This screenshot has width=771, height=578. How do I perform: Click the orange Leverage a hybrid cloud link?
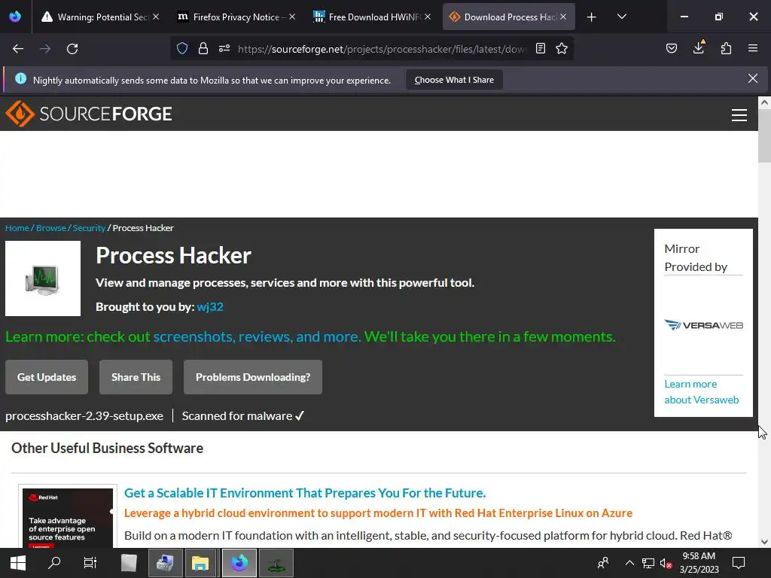point(378,513)
